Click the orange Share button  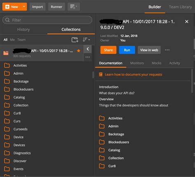108,50
